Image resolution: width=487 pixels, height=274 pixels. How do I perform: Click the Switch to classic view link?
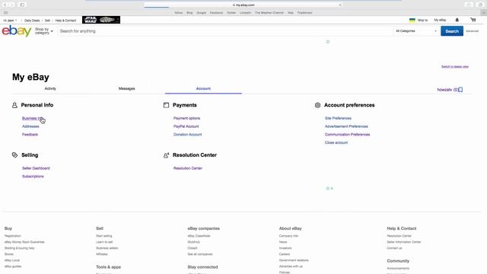click(x=455, y=66)
